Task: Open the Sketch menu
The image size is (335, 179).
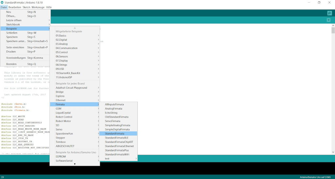Action: (x=26, y=7)
